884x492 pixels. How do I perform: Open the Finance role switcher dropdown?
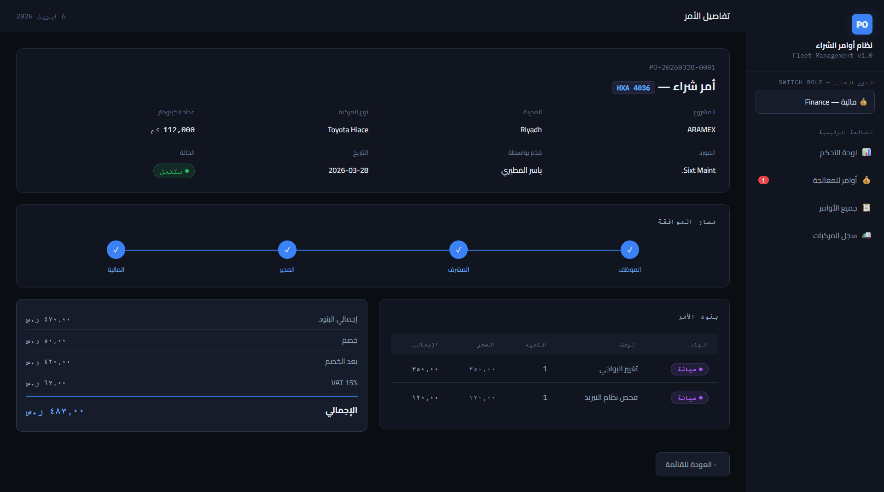[x=814, y=102]
